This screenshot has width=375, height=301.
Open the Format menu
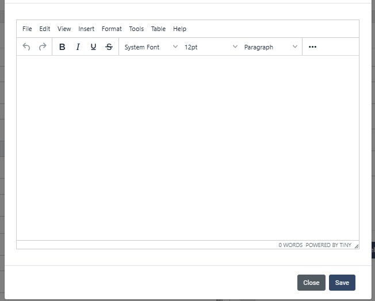(112, 29)
